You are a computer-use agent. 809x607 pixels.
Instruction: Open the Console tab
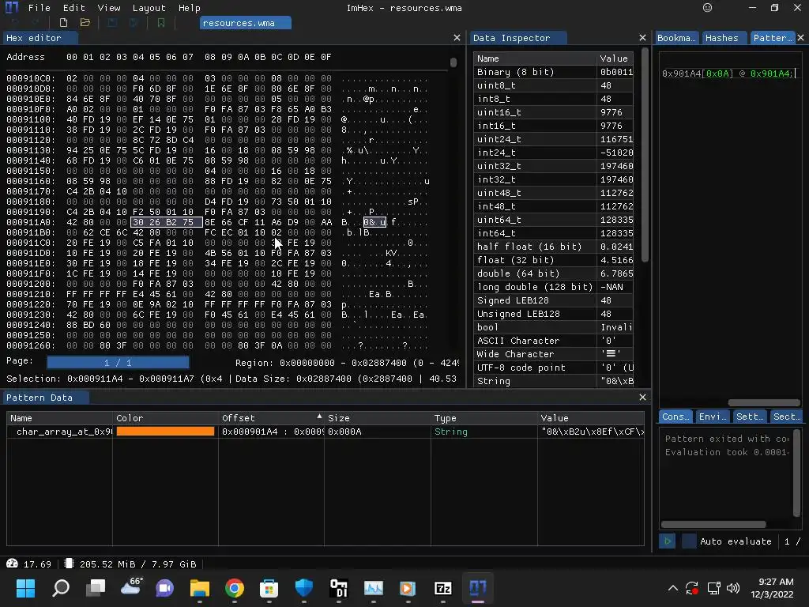pos(675,417)
